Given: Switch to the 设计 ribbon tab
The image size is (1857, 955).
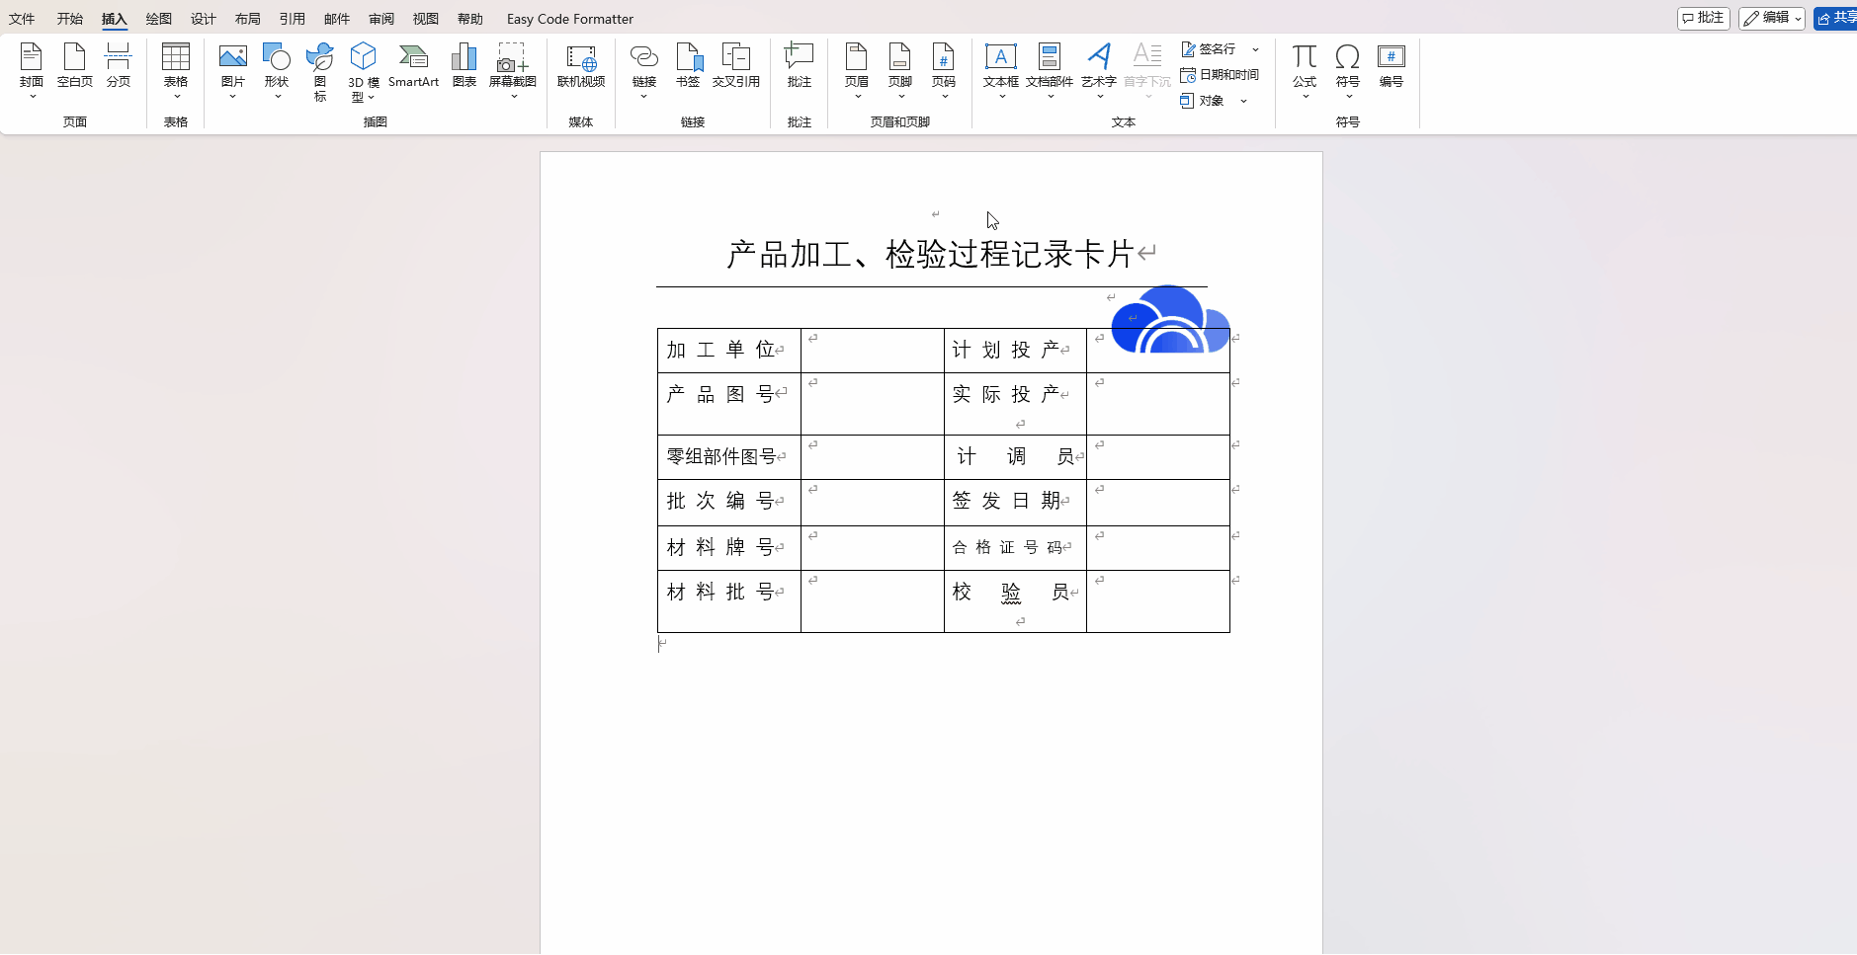Looking at the screenshot, I should coord(203,19).
